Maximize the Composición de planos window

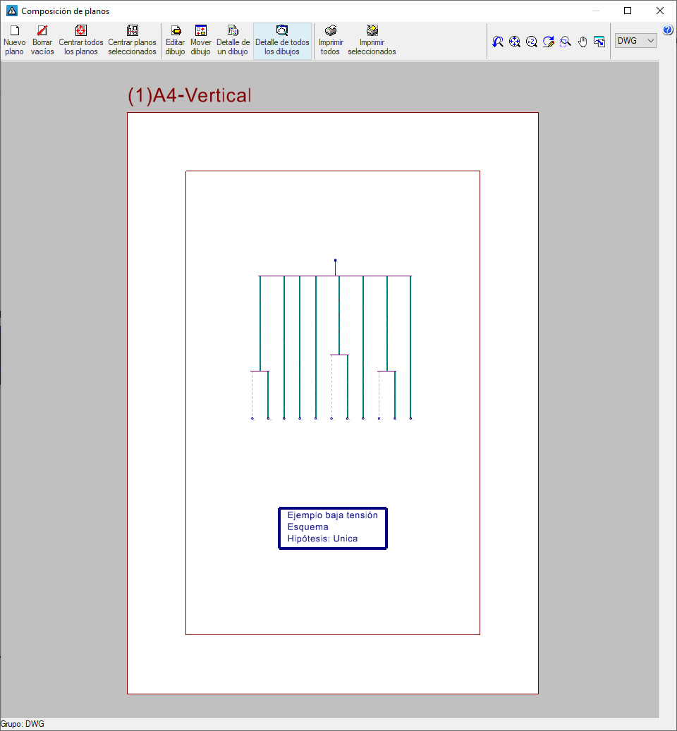coord(628,11)
